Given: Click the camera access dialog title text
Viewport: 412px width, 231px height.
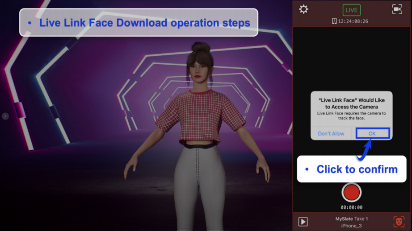Looking at the screenshot, I should (351, 103).
